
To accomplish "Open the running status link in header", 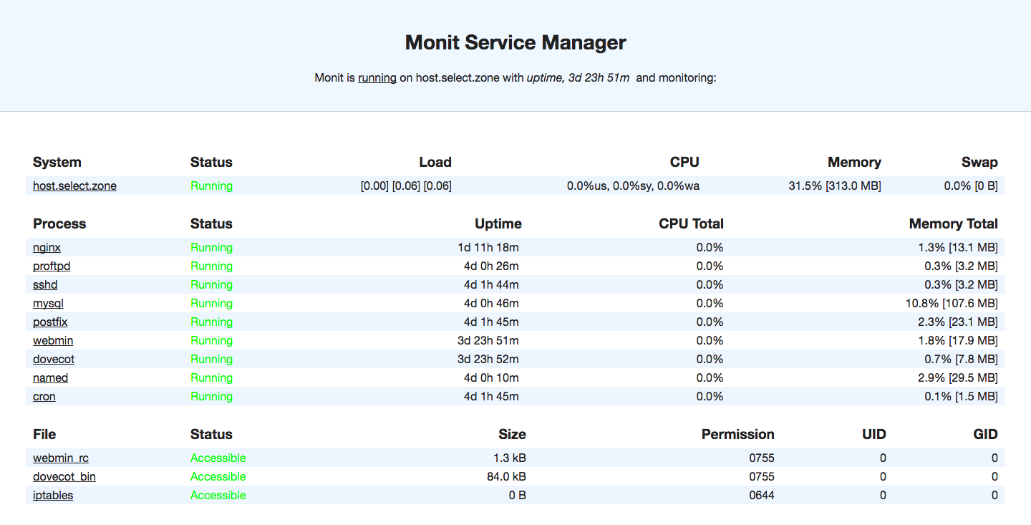I will pyautogui.click(x=377, y=77).
